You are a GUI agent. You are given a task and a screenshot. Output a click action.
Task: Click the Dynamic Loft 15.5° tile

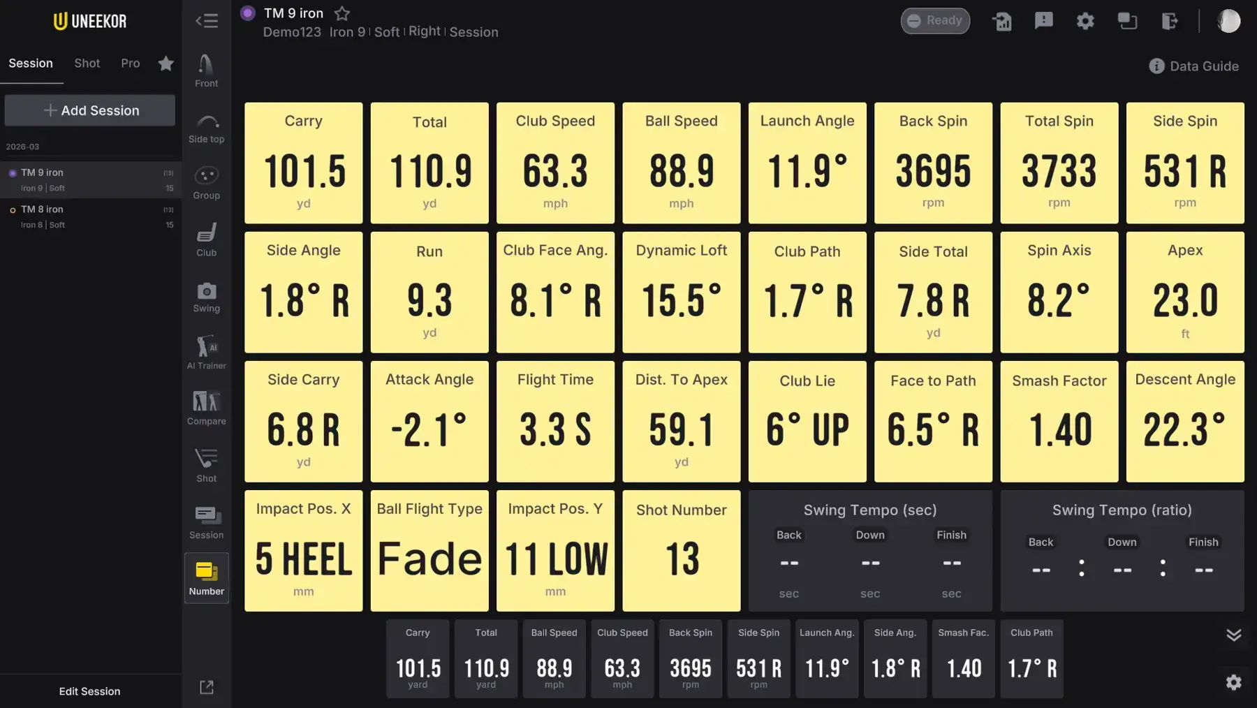click(x=682, y=292)
